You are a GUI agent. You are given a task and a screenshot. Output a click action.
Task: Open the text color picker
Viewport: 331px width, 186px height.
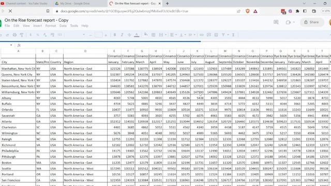point(137,35)
